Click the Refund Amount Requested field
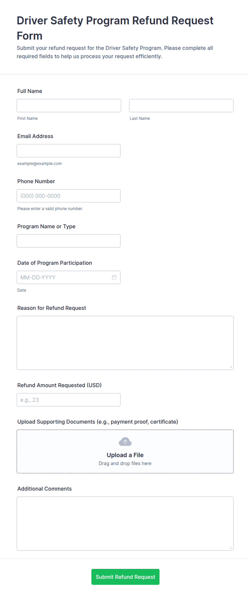The image size is (248, 598). 69,400
